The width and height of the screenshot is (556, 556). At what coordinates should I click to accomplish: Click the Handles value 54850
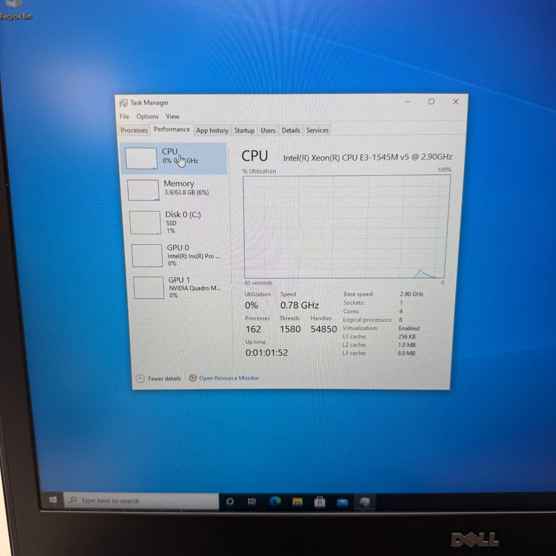point(323,329)
